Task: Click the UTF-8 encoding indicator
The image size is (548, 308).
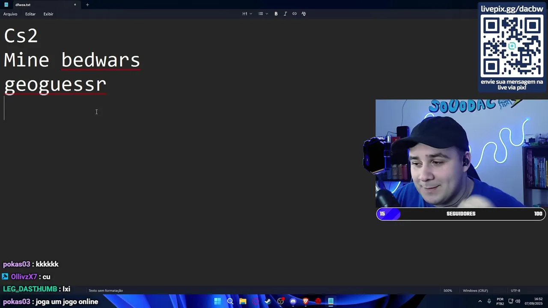Action: point(515,290)
